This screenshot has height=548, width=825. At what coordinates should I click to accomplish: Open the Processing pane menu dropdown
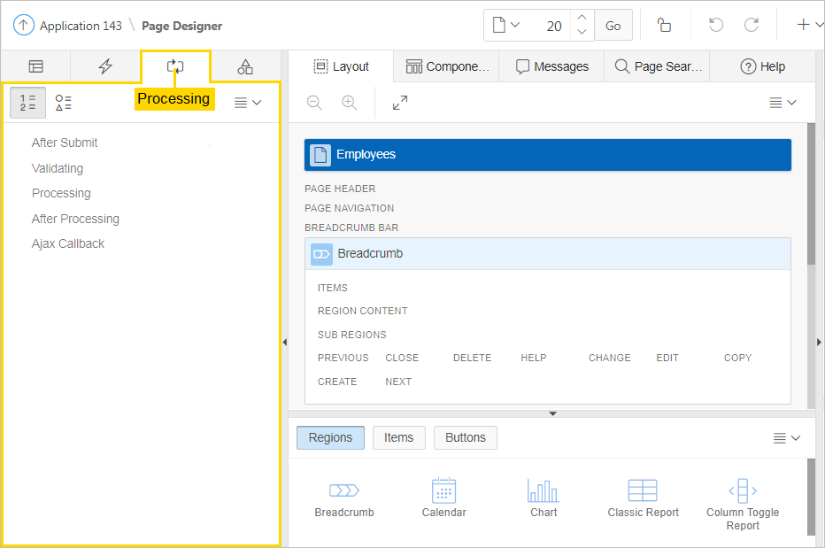click(248, 103)
